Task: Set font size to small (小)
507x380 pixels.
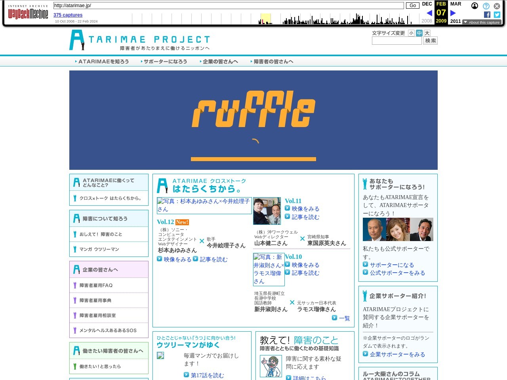Action: [x=411, y=33]
